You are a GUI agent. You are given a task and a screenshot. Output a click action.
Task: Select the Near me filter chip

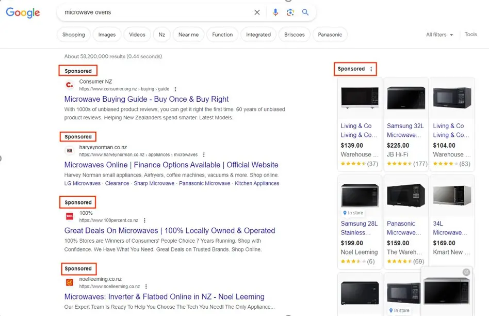[188, 35]
